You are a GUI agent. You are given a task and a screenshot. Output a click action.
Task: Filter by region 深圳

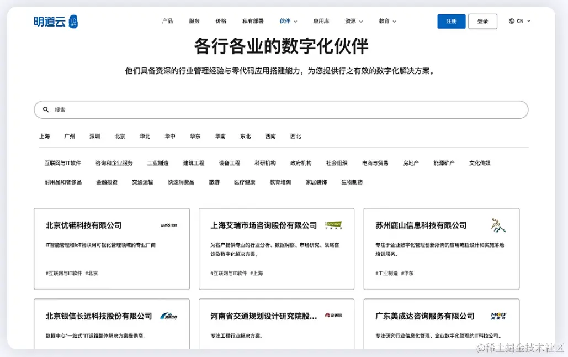point(94,136)
